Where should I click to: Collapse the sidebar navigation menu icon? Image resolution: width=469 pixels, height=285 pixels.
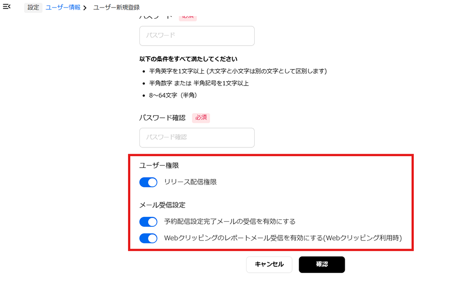[x=6, y=7]
